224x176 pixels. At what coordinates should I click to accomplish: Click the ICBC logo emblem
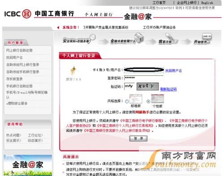coord(26,14)
